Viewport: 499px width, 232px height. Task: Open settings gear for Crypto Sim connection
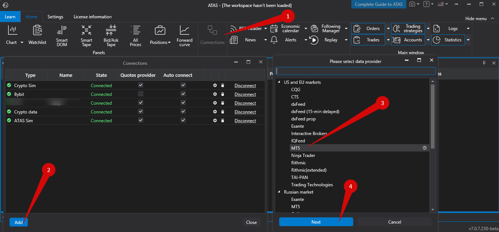point(215,86)
